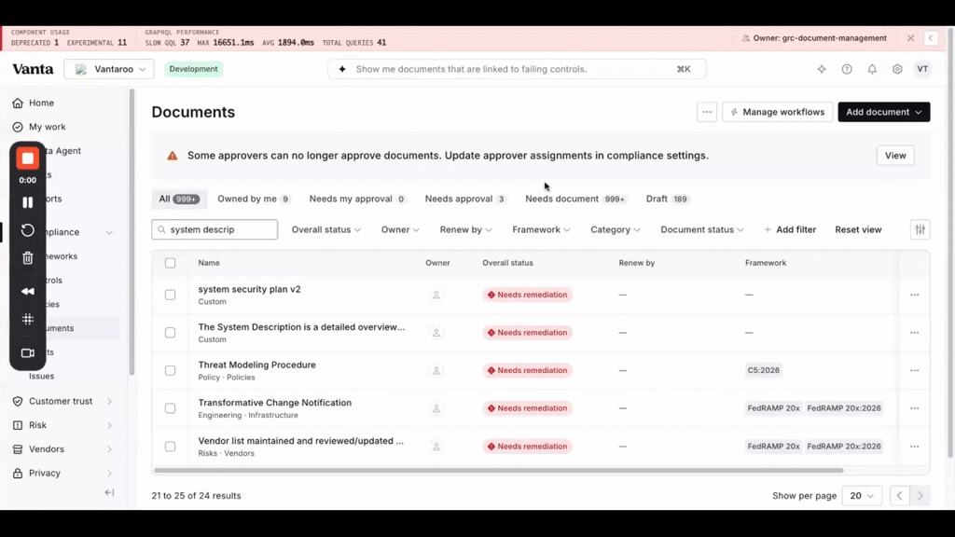Select the system security plan v2 checkbox

click(170, 295)
